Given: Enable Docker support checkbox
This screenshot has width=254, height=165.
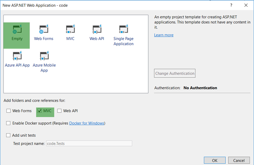Looking at the screenshot, I should [8, 123].
